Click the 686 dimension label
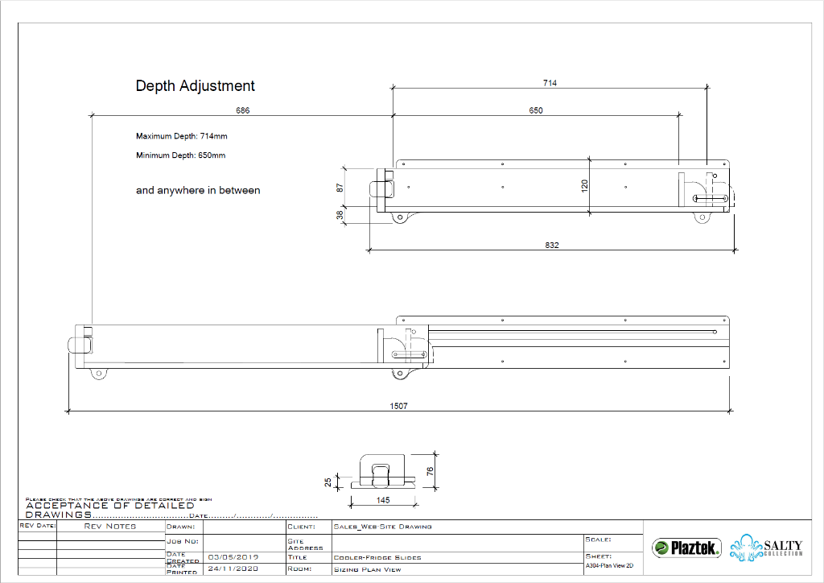Screen dimensions: 824x583 243,110
